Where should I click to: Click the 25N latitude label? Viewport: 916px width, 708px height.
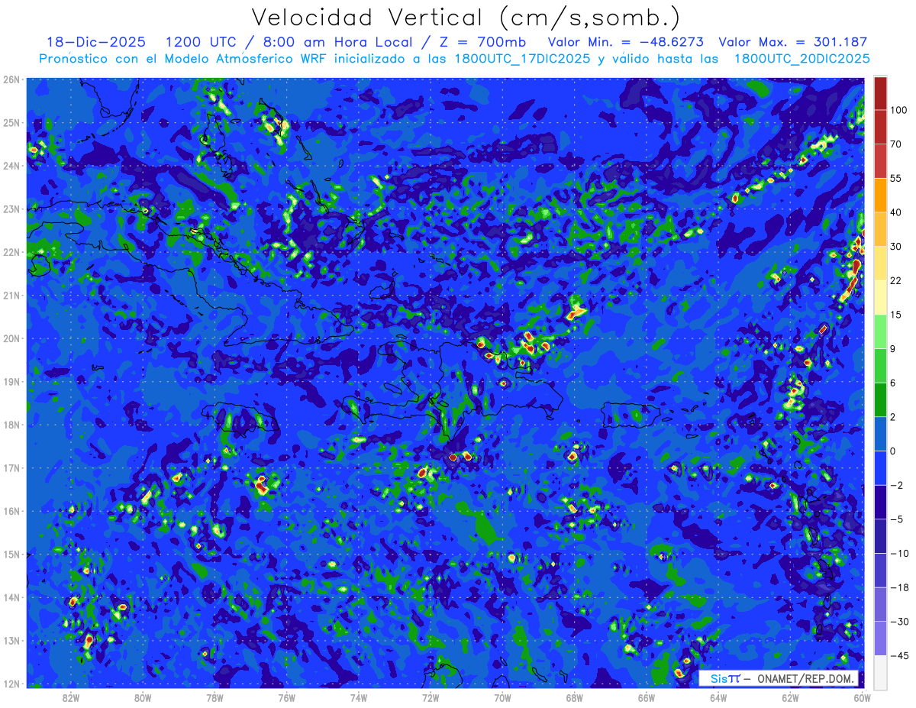pos(11,123)
